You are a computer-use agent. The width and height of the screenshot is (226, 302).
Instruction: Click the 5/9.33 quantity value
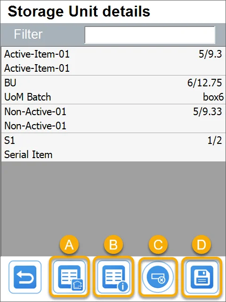click(207, 111)
